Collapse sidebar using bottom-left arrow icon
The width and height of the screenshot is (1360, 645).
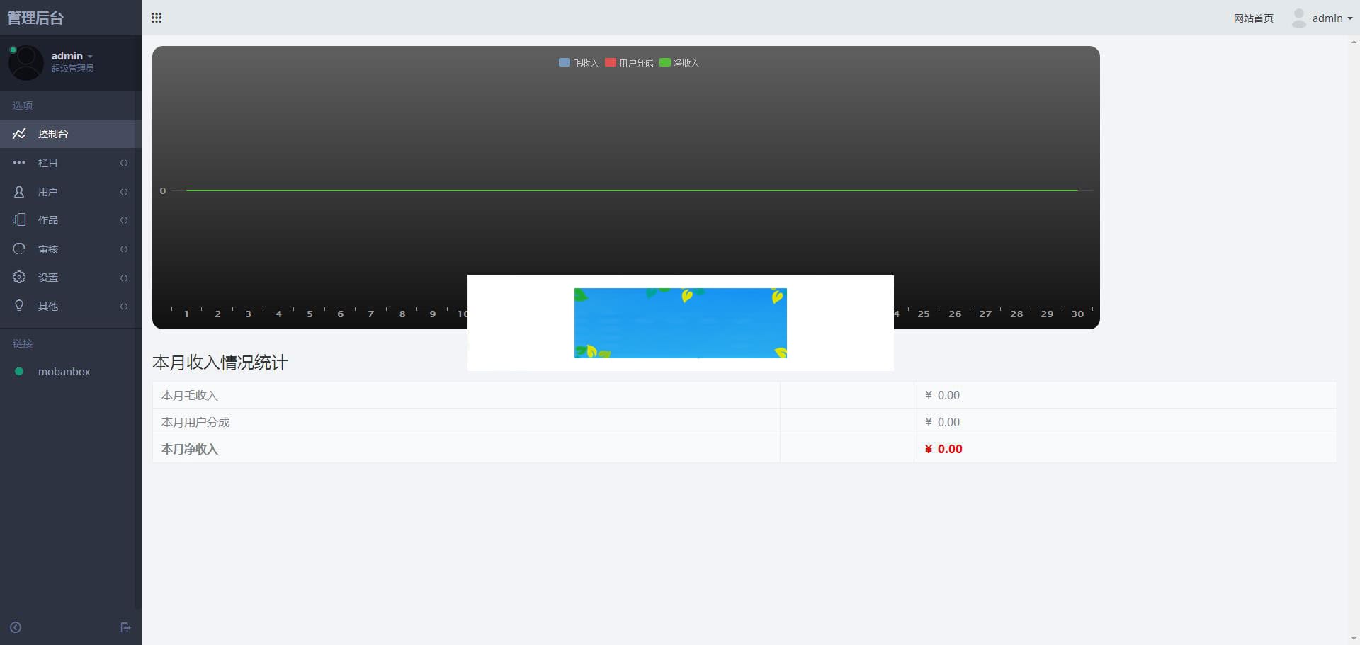tap(16, 627)
